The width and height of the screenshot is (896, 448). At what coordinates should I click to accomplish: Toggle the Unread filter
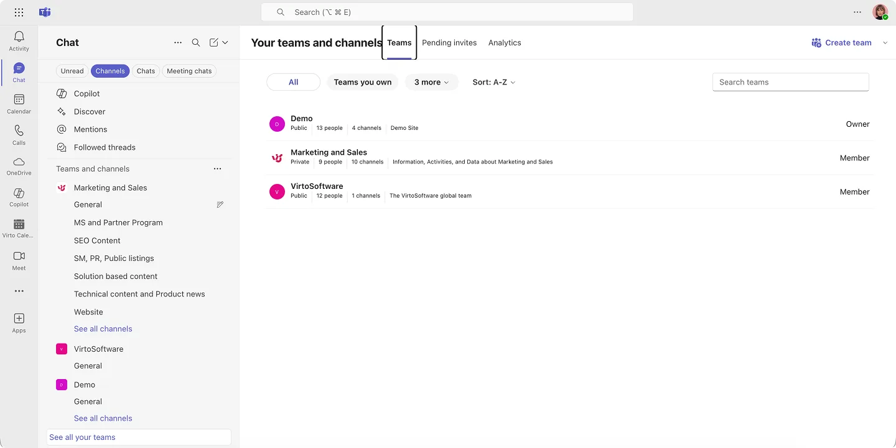(72, 71)
